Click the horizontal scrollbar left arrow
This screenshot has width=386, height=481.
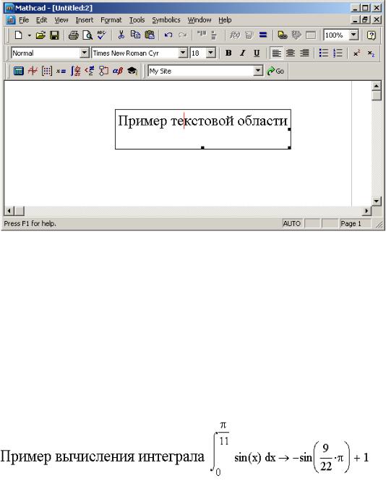(9, 211)
